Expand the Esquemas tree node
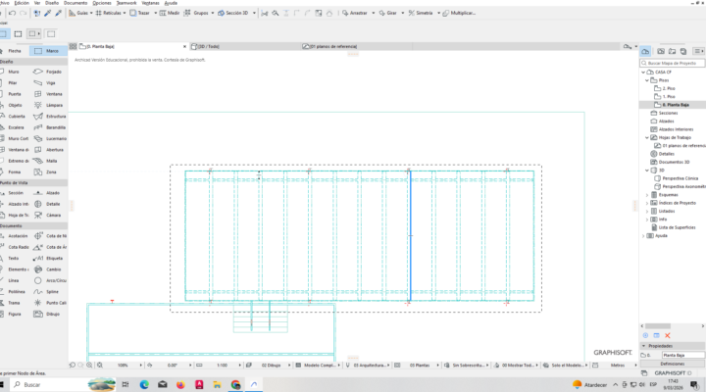Viewport: 706px width, 392px height. pyautogui.click(x=646, y=194)
